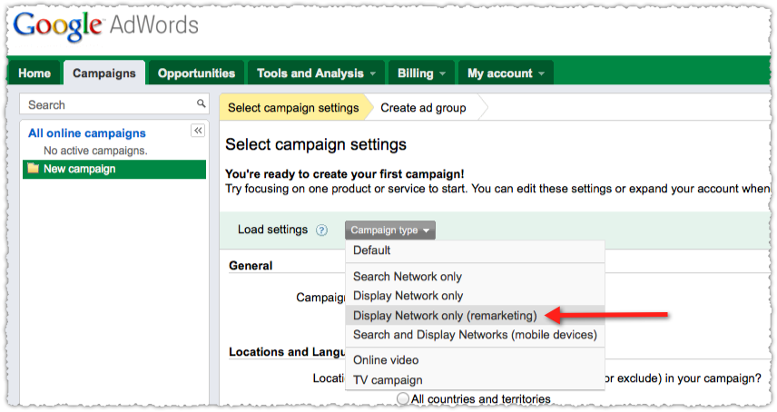Screen dimensions: 777x412
Task: Click the search magnifier icon
Action: [201, 103]
